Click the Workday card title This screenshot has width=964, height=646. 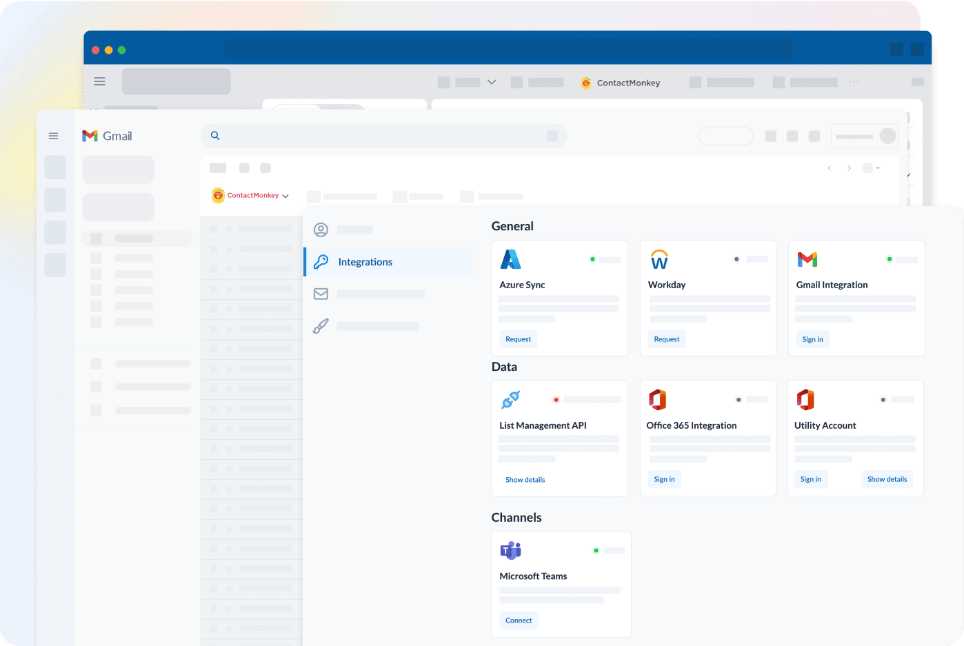[x=667, y=285]
